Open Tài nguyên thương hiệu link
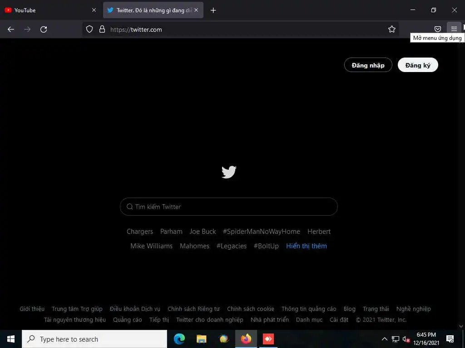This screenshot has width=465, height=348. point(75,320)
